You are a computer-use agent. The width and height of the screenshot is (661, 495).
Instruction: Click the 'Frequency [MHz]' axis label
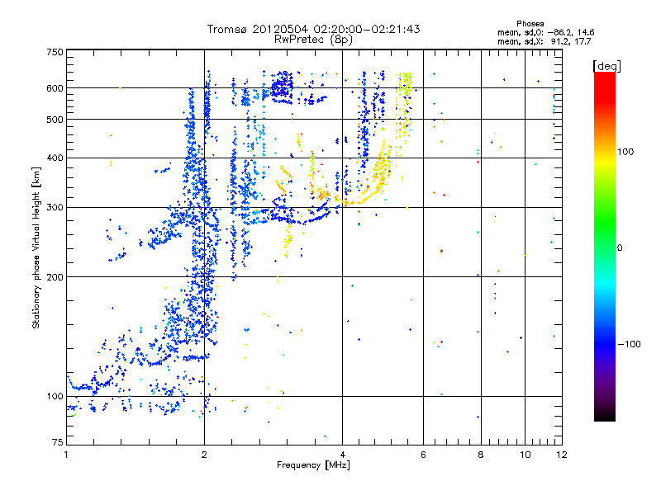tap(313, 465)
